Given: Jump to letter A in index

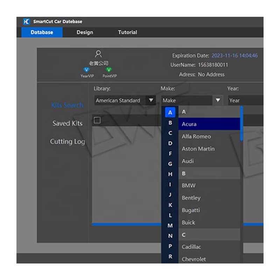Looking at the screenshot, I should pos(170,112).
